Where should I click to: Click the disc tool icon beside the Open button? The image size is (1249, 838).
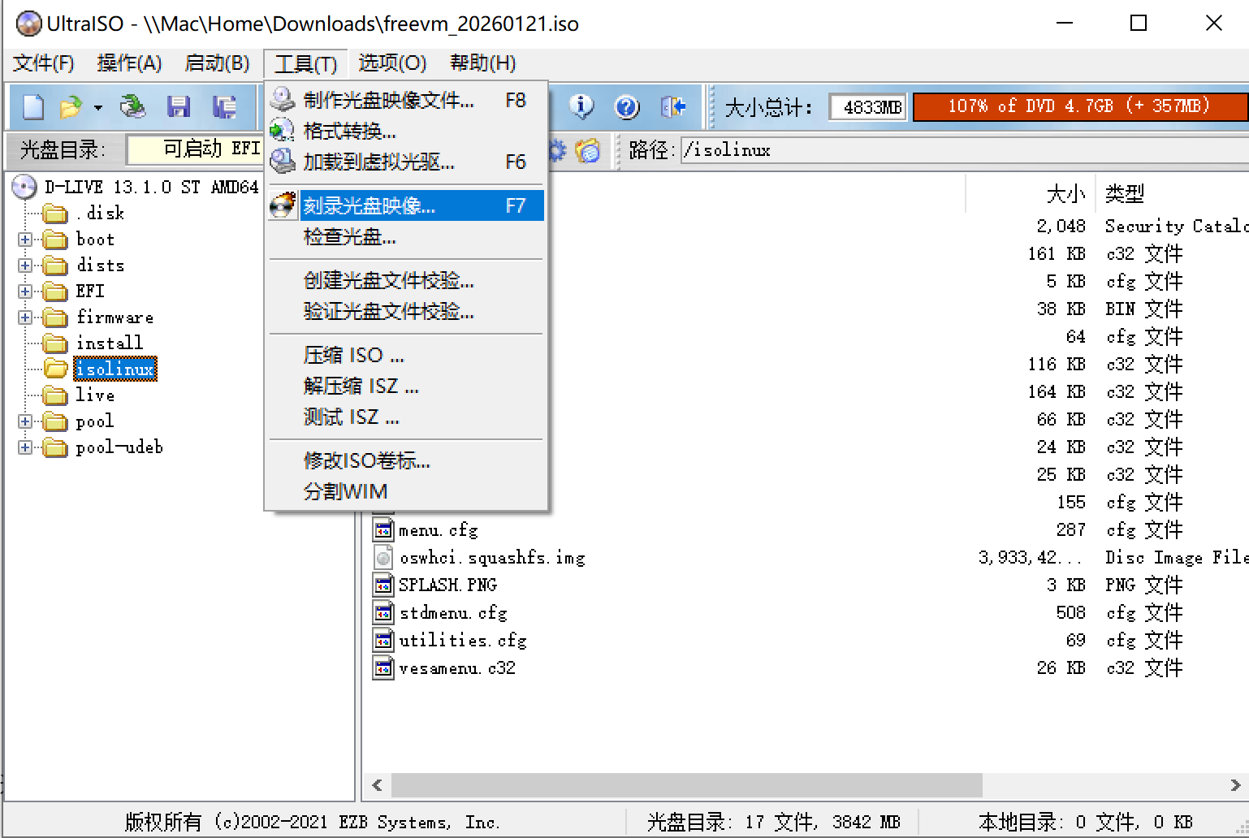[x=132, y=106]
